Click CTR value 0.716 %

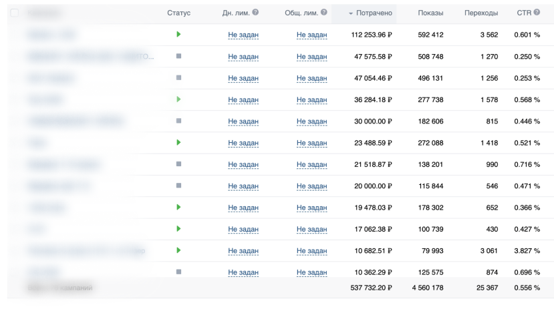pyautogui.click(x=527, y=164)
